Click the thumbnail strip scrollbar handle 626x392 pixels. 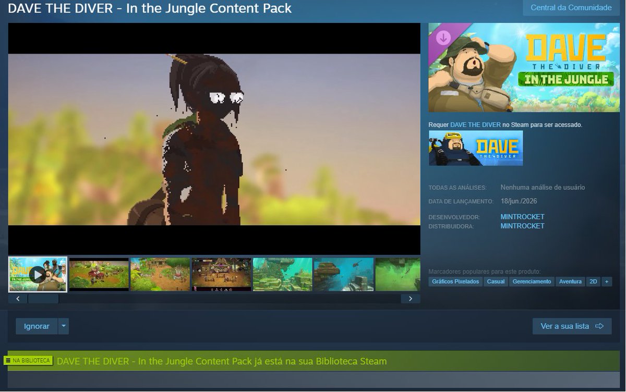(x=43, y=299)
